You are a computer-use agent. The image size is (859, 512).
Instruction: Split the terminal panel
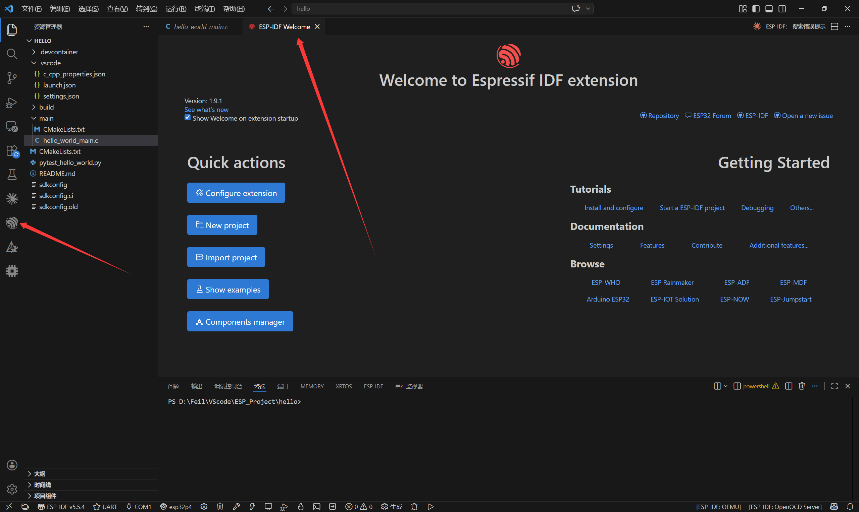coord(789,386)
